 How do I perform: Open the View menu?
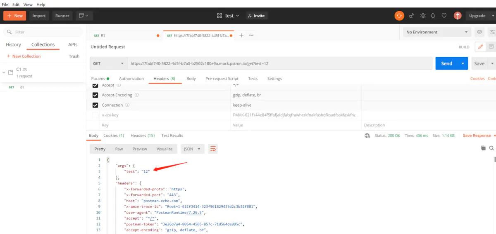click(28, 4)
